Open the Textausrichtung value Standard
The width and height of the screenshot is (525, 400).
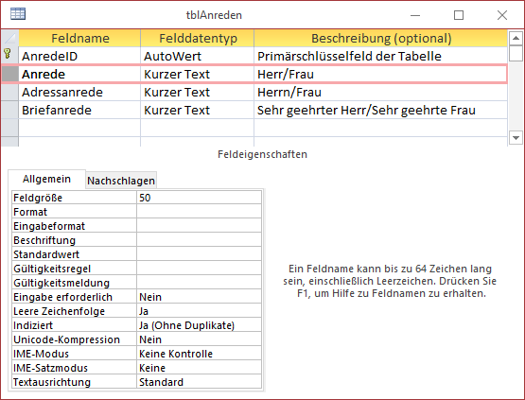pyautogui.click(x=199, y=382)
